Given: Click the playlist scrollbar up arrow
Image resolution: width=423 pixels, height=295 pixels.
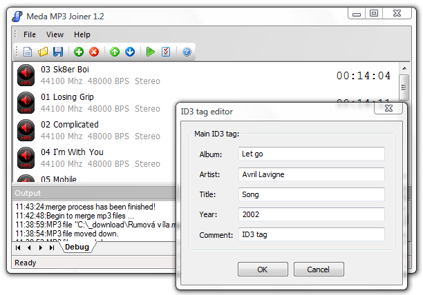Looking at the screenshot, I should (404, 68).
